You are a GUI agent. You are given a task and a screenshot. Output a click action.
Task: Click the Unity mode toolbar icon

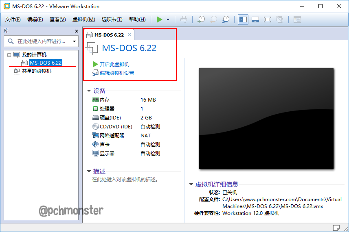pos(279,20)
